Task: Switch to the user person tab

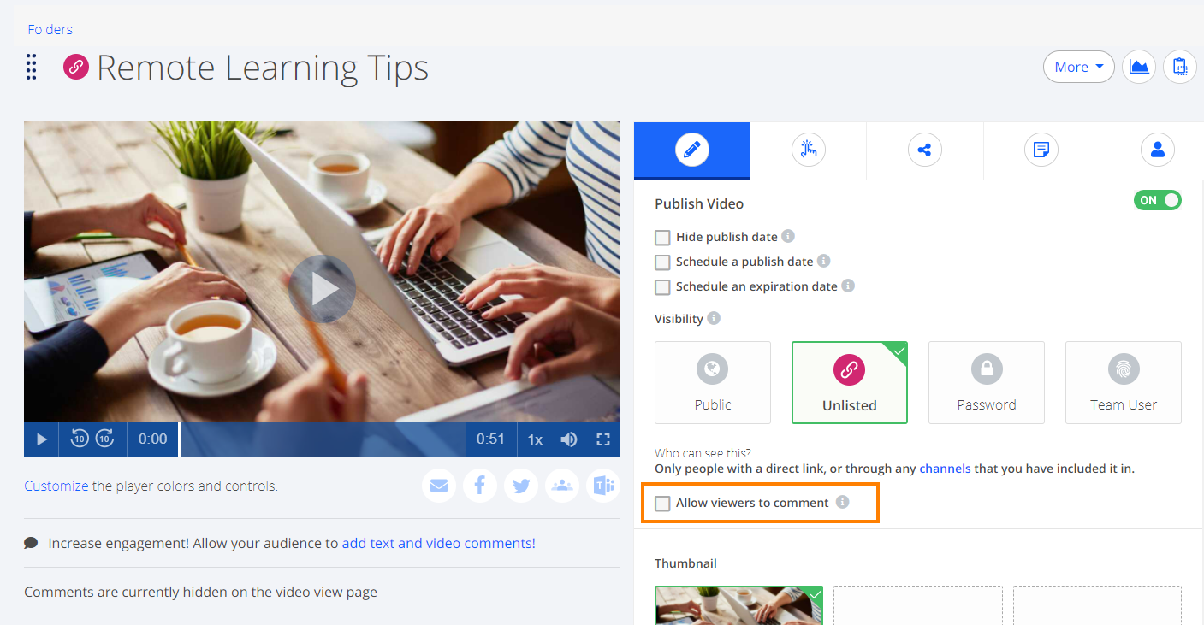Action: point(1157,150)
